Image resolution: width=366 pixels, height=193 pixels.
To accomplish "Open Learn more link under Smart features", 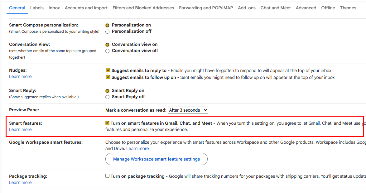I will pos(20,129).
